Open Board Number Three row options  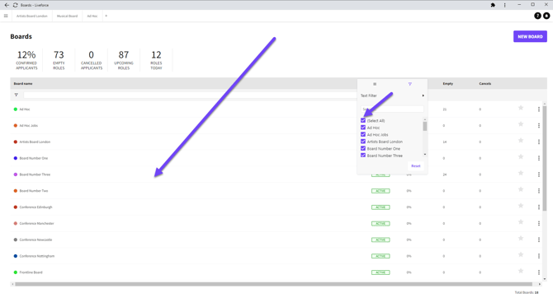pos(539,174)
